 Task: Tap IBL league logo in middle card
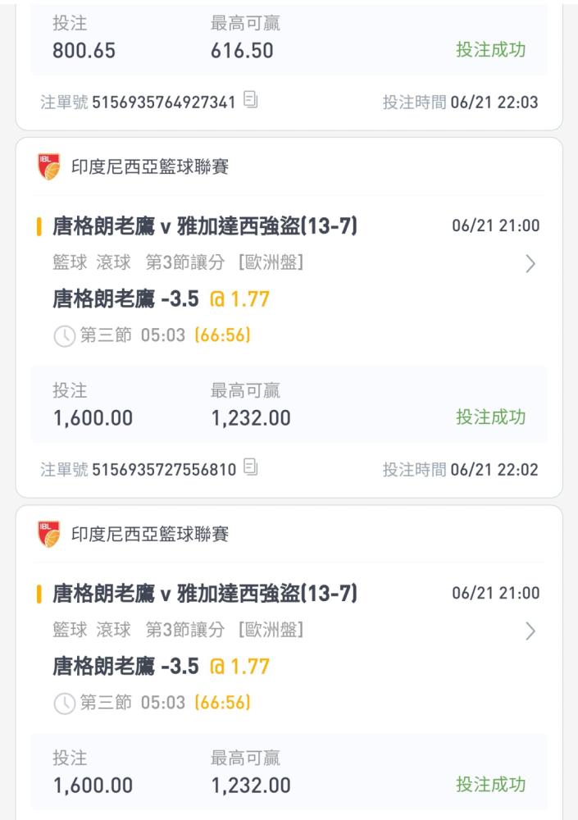pos(49,166)
